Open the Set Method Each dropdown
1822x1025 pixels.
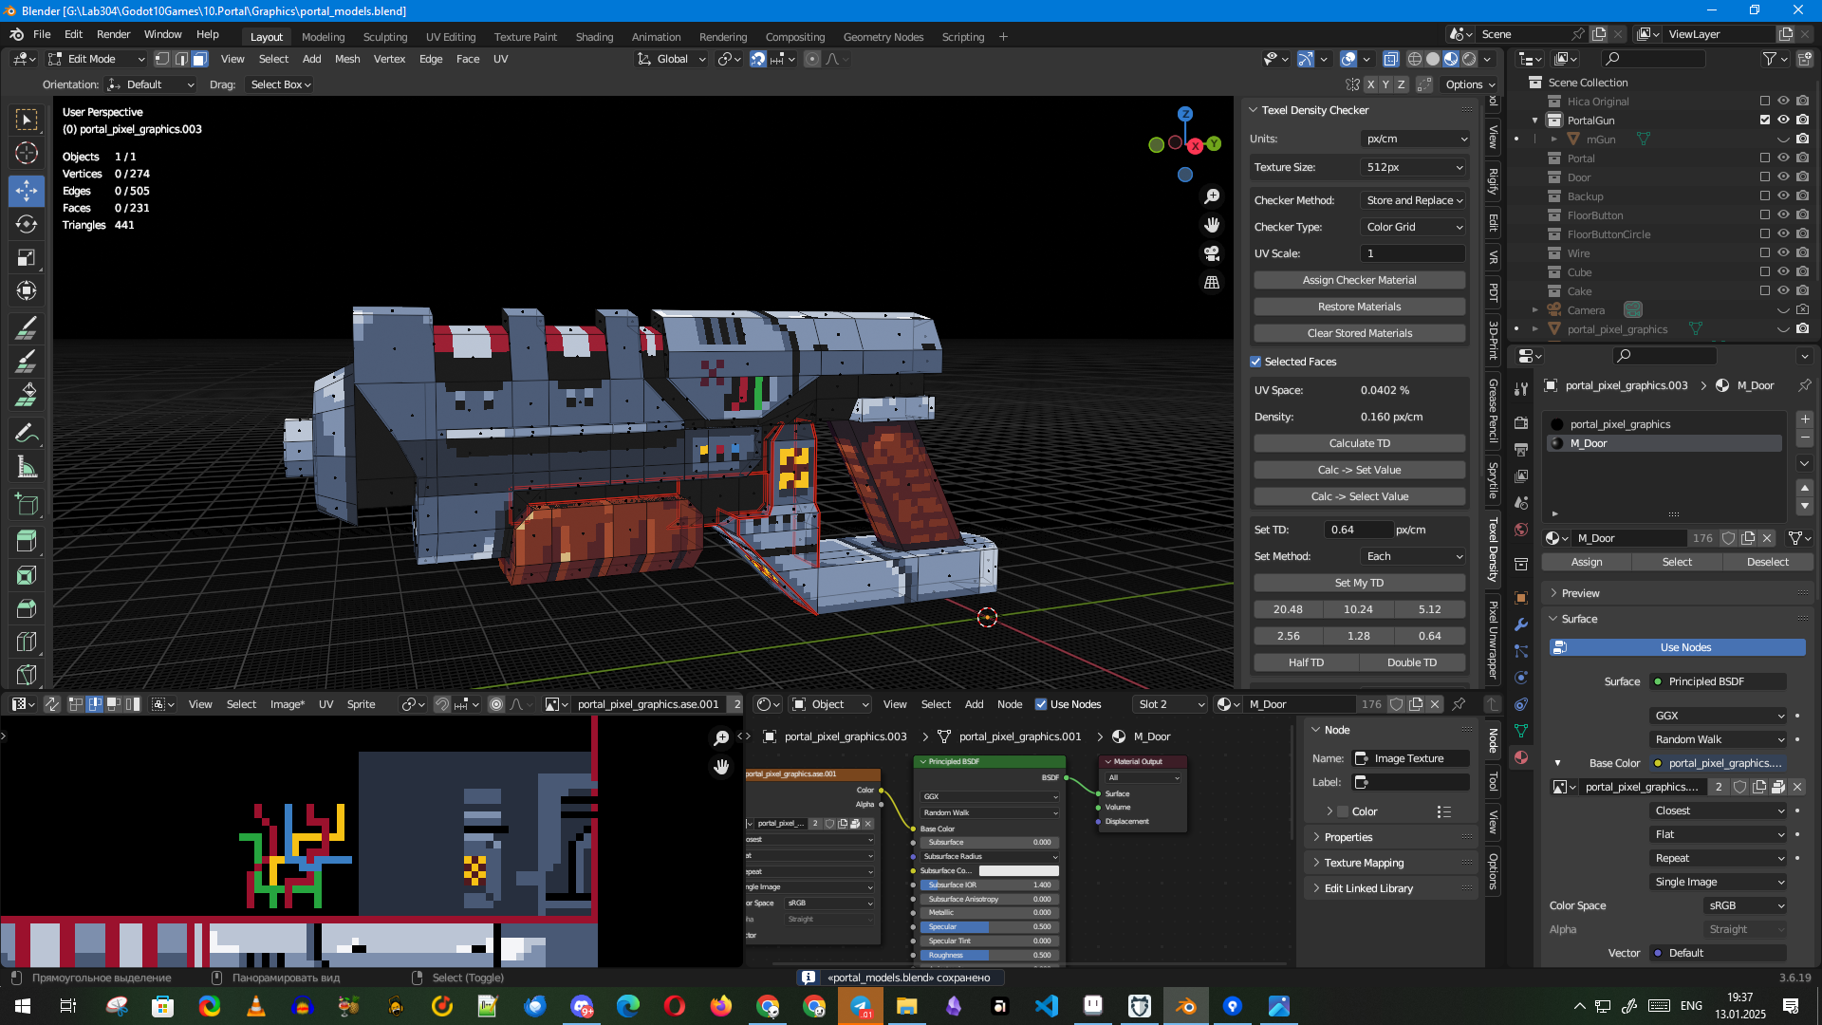(1415, 556)
